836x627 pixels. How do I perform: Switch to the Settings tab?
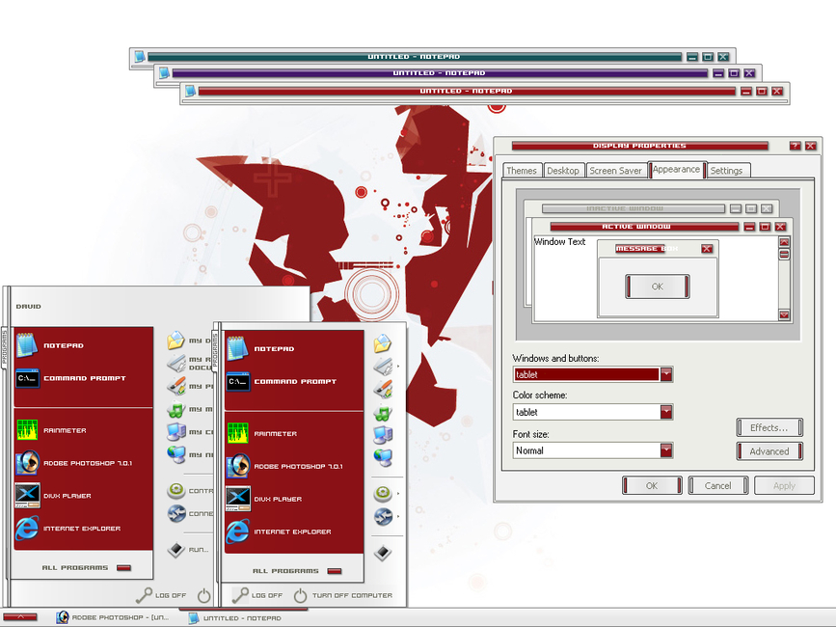[727, 171]
